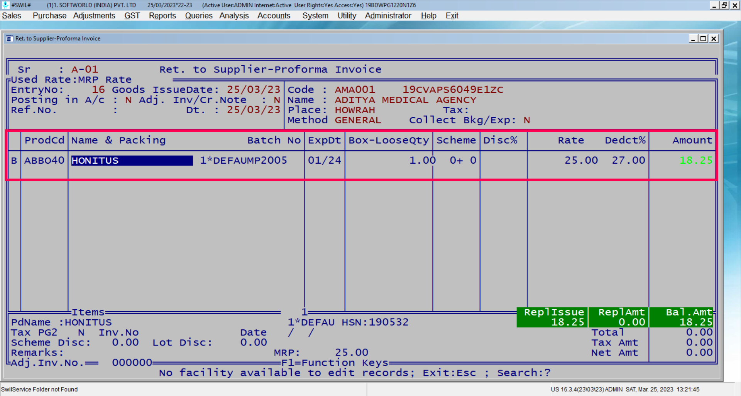Click the status bar date and time
Screen dimensions: 741x396
[x=662, y=389]
